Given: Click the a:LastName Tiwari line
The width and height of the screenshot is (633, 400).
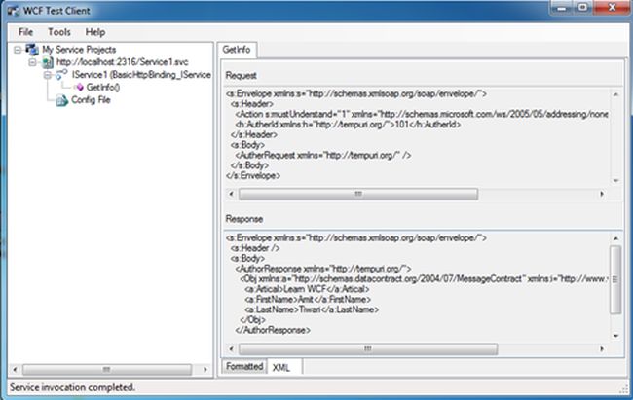Looking at the screenshot, I should [312, 309].
